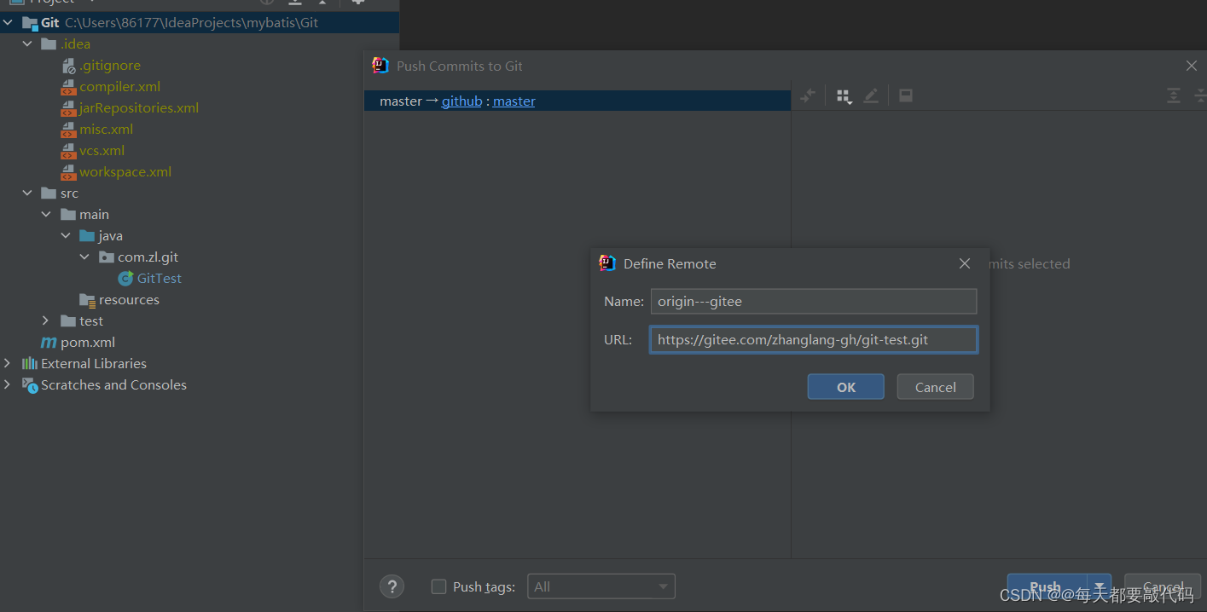Open help with the question mark button
The width and height of the screenshot is (1207, 612).
(392, 586)
